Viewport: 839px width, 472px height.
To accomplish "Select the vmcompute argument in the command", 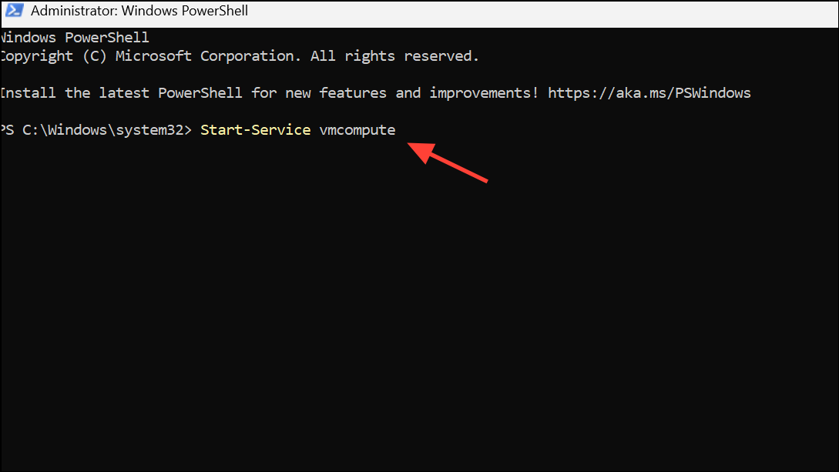I will click(x=357, y=129).
